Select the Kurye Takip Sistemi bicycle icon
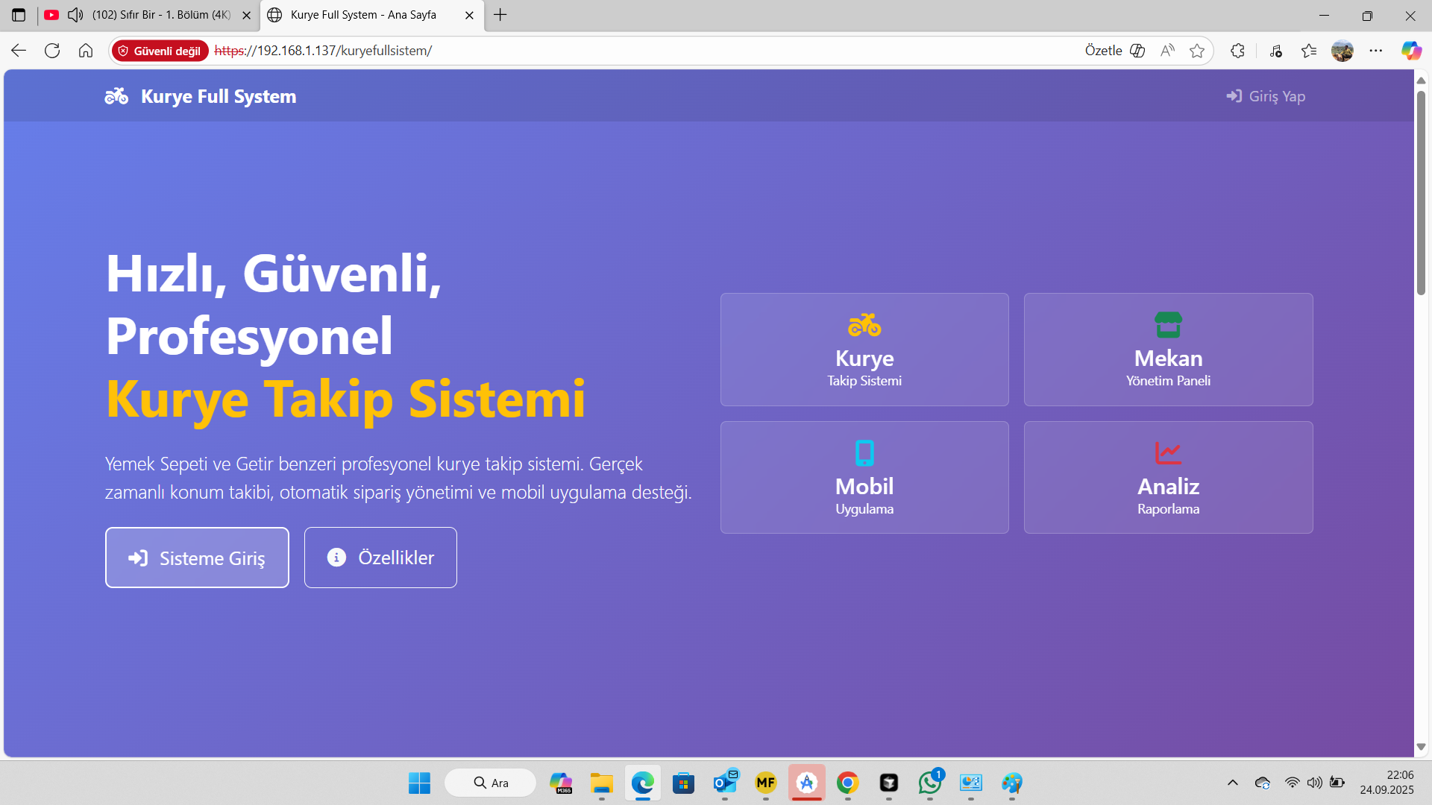Image resolution: width=1432 pixels, height=805 pixels. [864, 325]
